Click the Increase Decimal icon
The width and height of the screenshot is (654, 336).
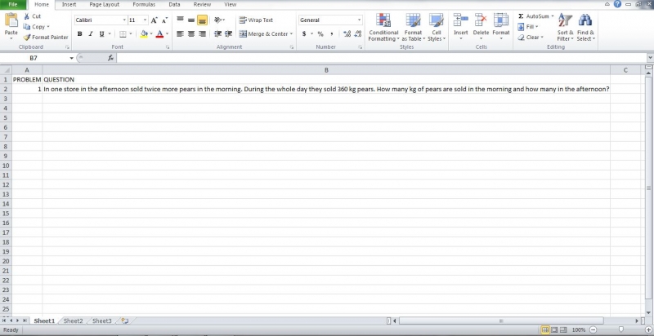pos(347,34)
